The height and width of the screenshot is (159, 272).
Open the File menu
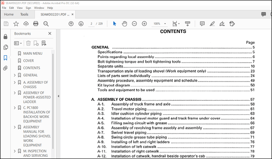(x=4, y=8)
